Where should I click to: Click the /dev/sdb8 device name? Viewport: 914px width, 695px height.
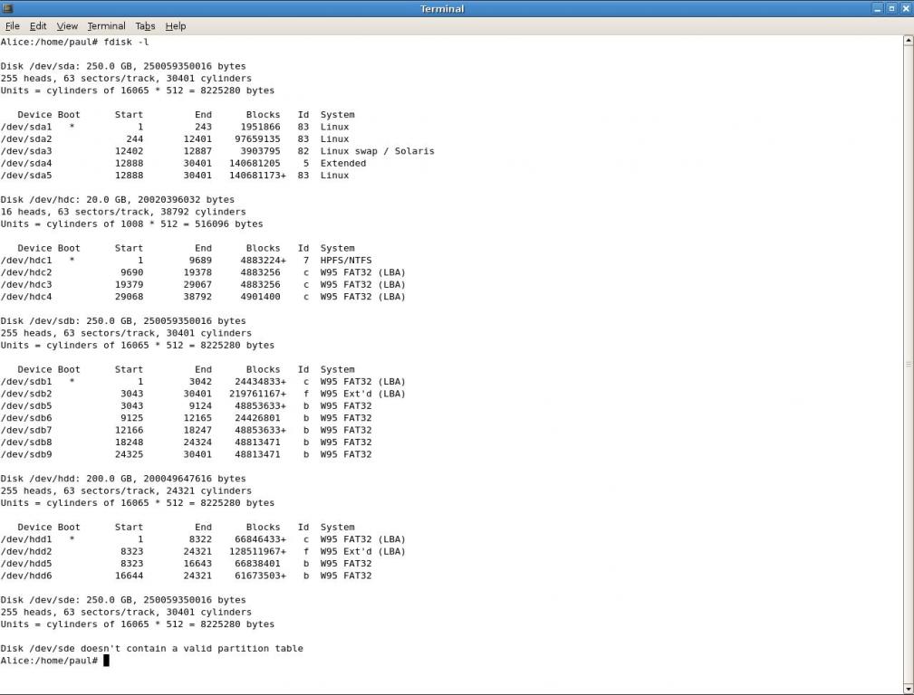[x=26, y=443]
